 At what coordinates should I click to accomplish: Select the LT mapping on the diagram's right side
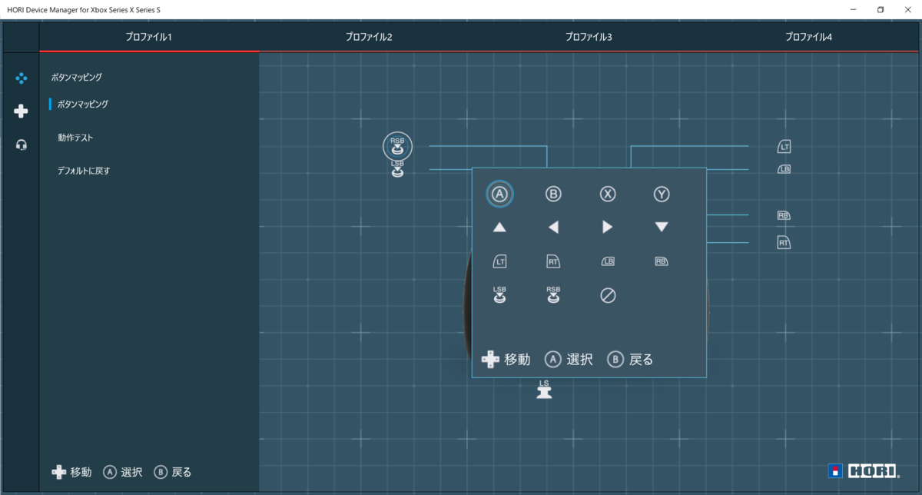(x=784, y=146)
